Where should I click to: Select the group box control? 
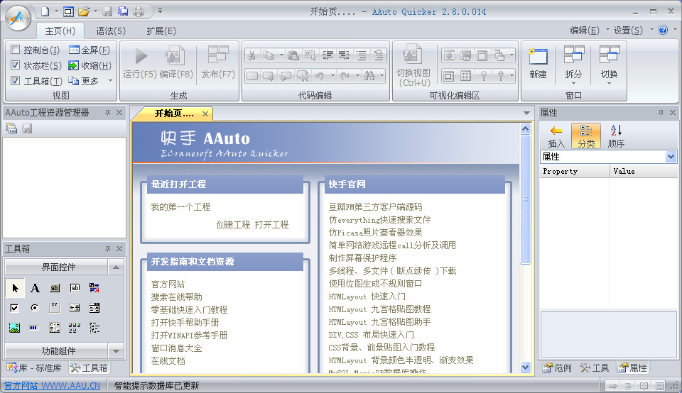55,308
